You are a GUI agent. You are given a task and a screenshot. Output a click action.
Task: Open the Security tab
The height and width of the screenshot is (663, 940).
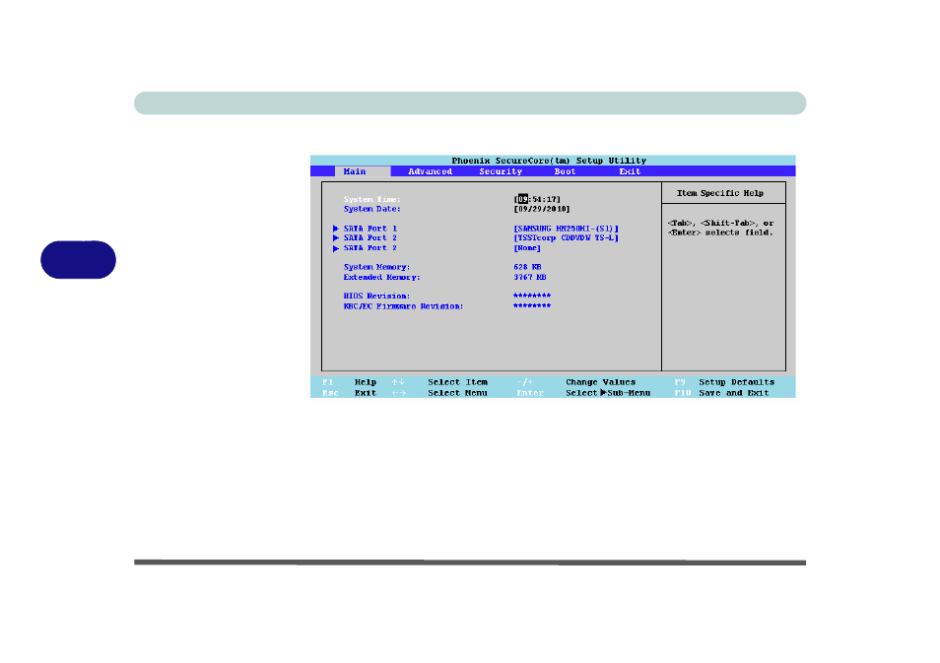501,171
